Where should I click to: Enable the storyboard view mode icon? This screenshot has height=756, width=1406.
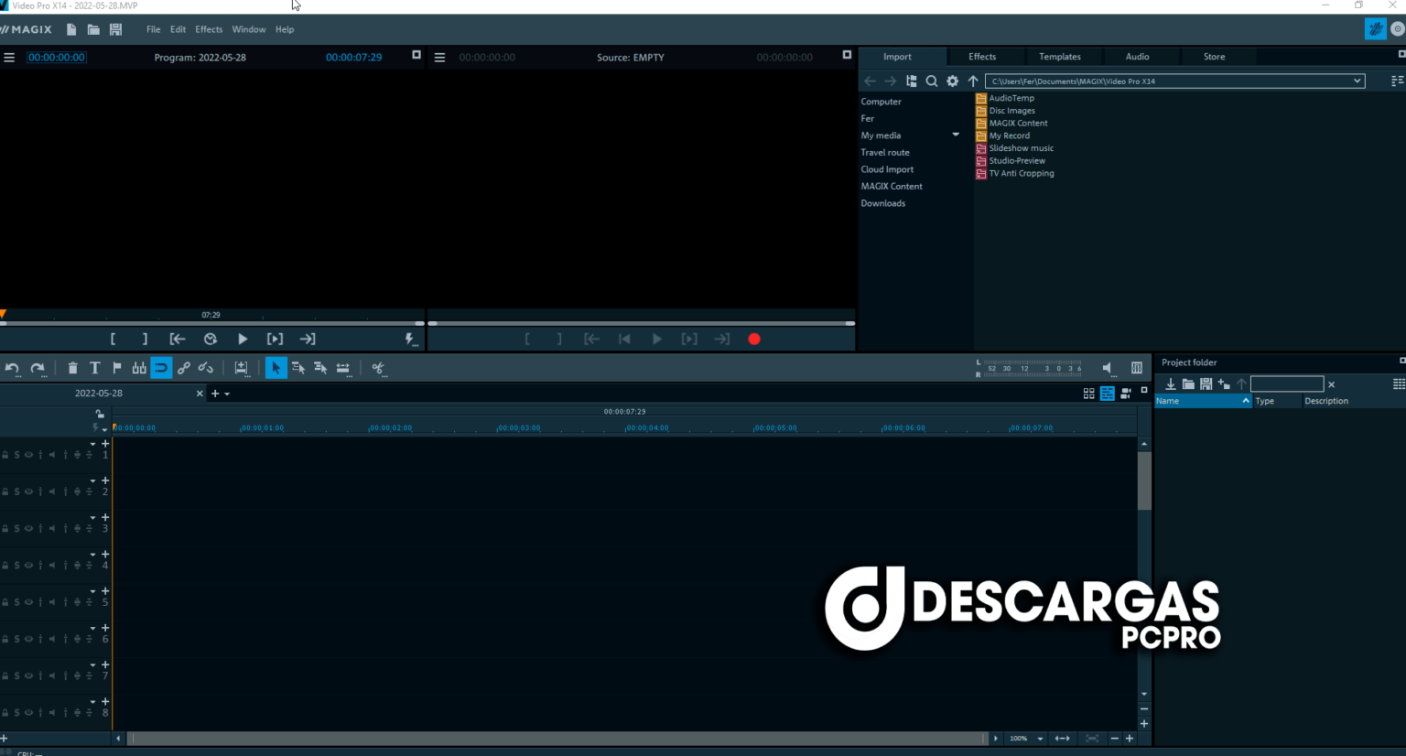click(1088, 393)
